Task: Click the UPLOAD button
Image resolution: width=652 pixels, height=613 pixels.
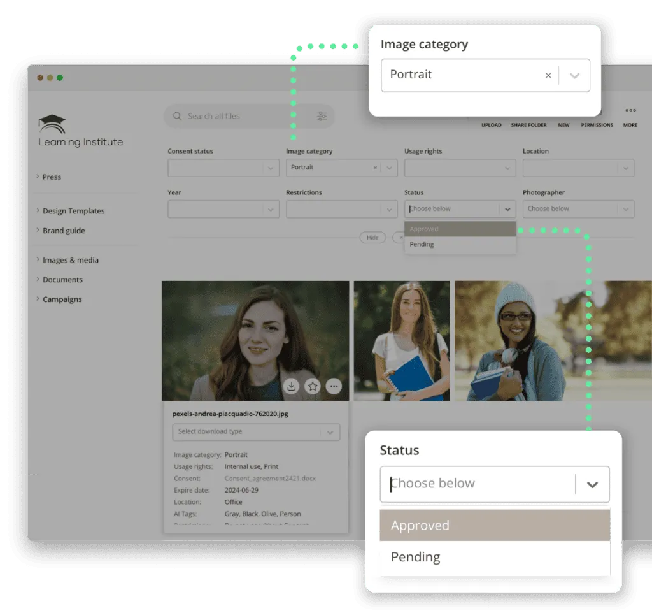Action: [x=491, y=125]
